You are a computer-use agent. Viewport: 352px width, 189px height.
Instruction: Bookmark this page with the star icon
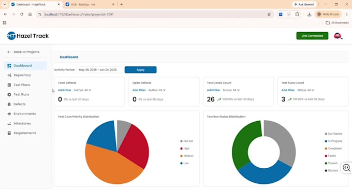click(269, 14)
